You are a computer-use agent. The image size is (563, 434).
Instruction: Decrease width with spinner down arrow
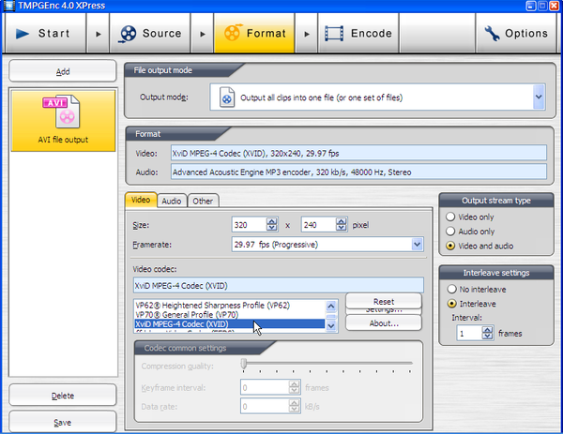(272, 228)
